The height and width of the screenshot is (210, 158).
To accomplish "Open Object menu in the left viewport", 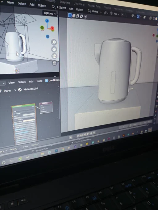I will coord(42,6).
